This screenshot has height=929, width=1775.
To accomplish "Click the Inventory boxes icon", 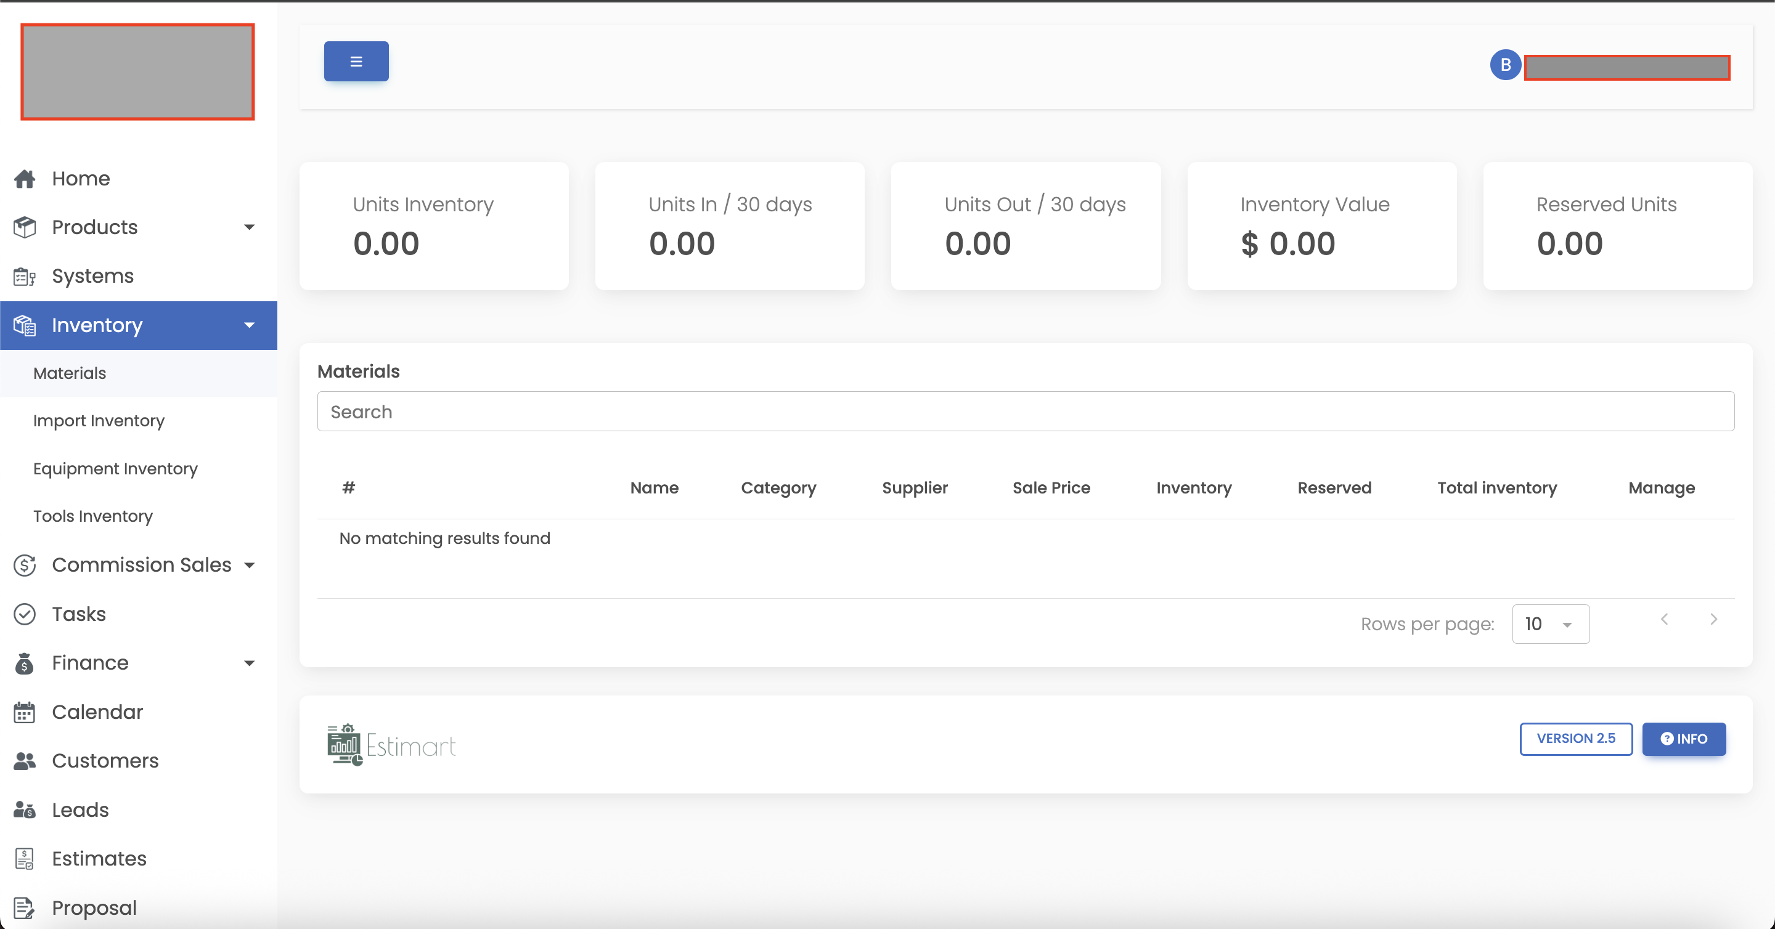I will pos(25,325).
